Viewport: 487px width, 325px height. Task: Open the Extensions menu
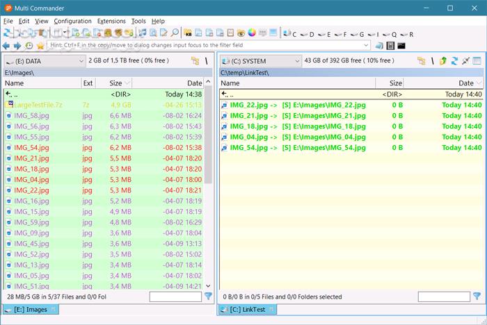pos(111,21)
